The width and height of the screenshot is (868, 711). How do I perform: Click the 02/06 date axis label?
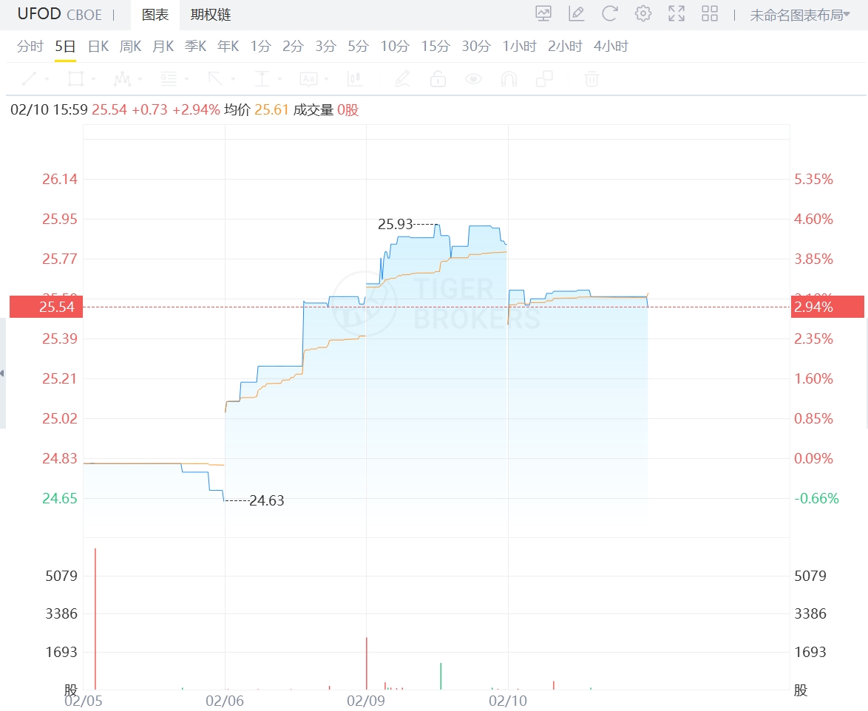click(x=225, y=701)
